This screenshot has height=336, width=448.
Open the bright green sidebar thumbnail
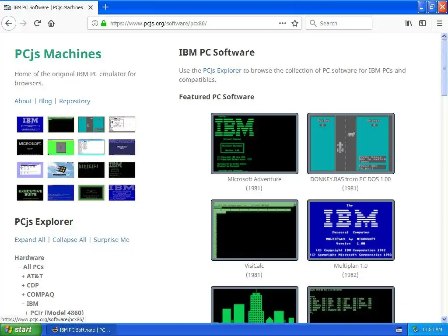click(x=60, y=147)
